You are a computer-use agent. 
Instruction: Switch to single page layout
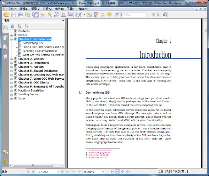click(x=113, y=171)
